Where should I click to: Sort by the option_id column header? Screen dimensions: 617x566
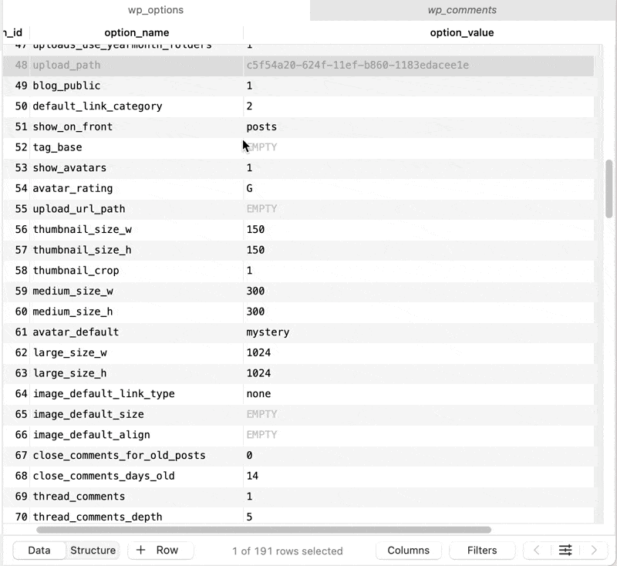(12, 32)
